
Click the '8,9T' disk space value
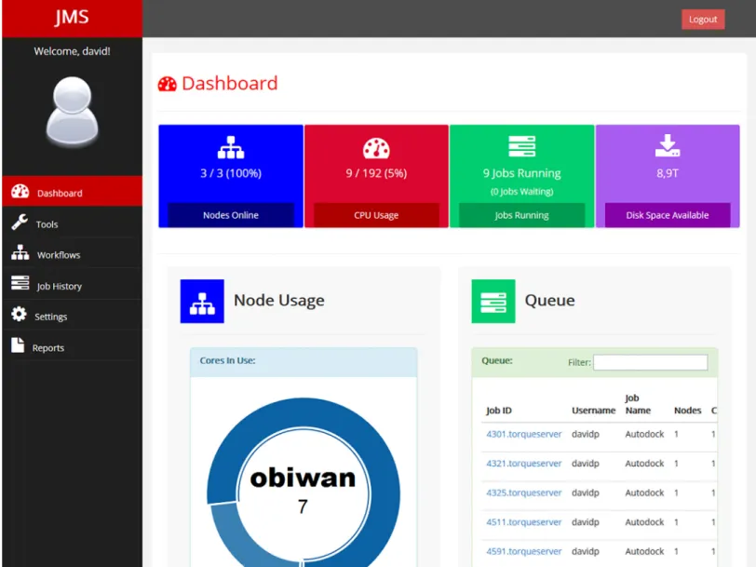coord(668,173)
